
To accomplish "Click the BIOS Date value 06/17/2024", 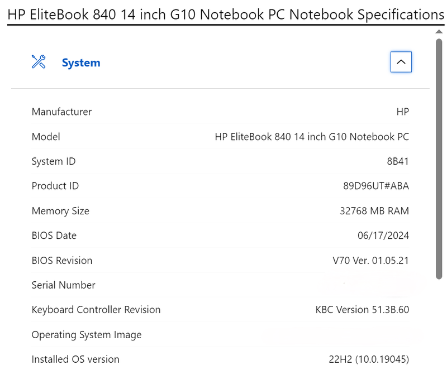I will pyautogui.click(x=383, y=236).
